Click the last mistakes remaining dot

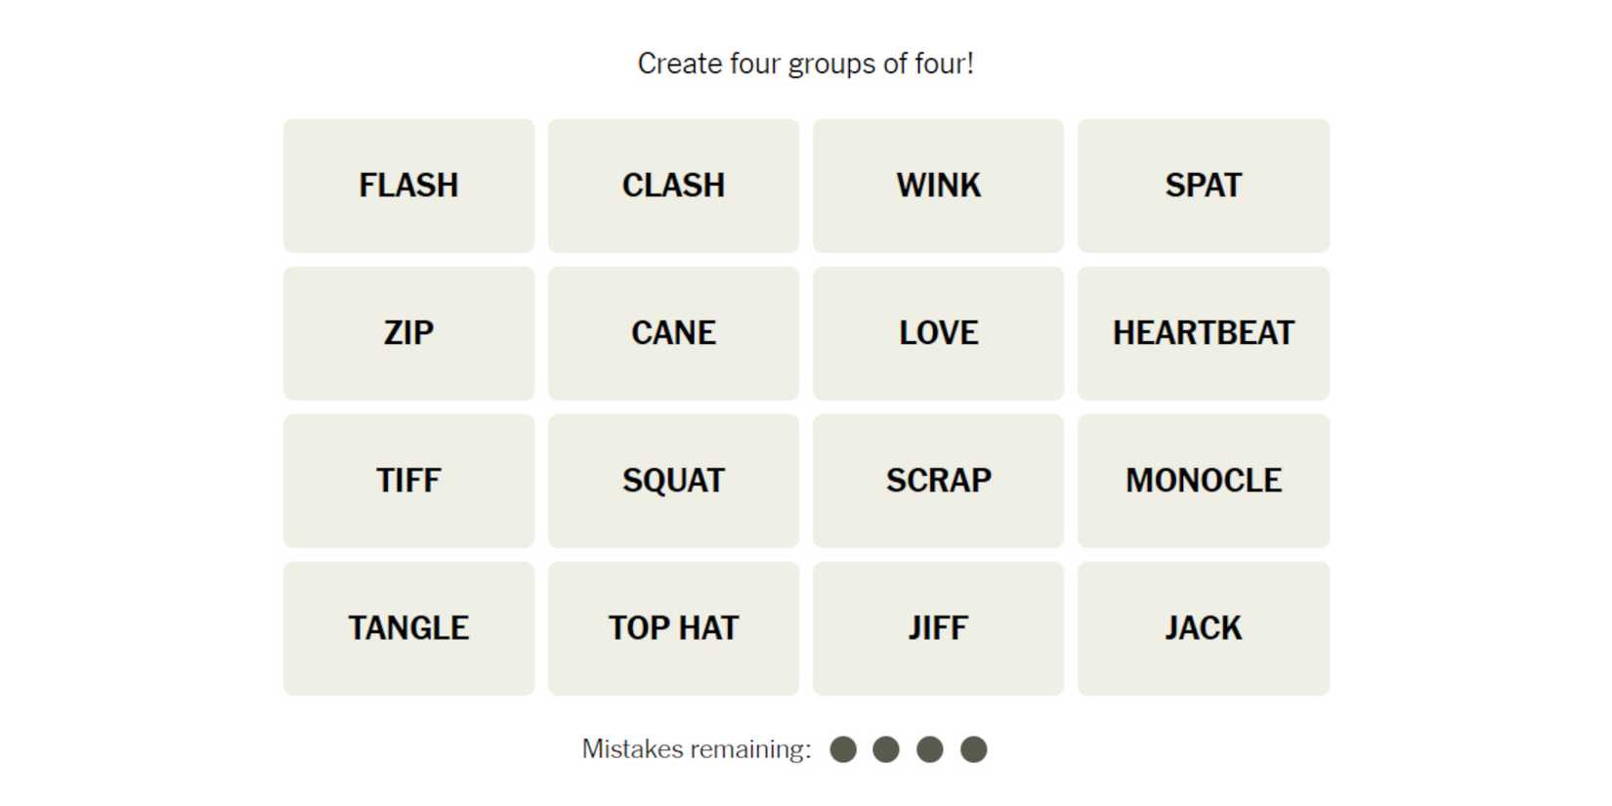tap(973, 749)
